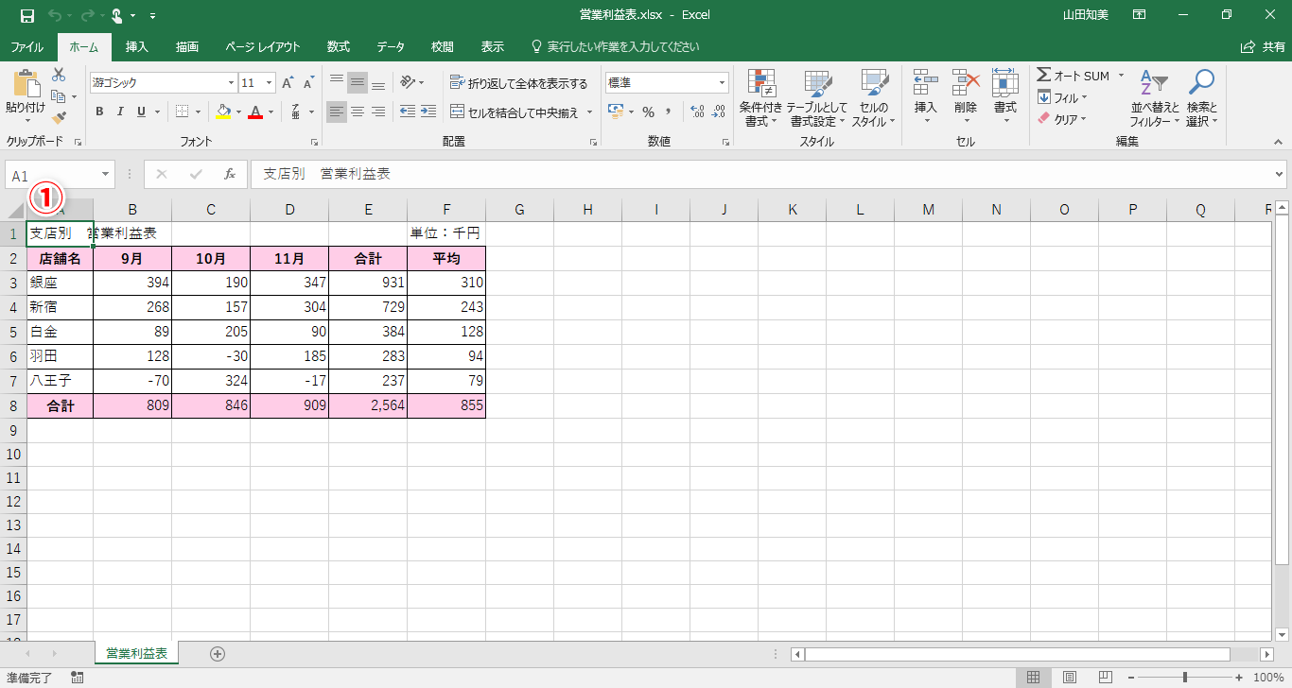
Task: Toggle center horizontal alignment
Action: tap(358, 112)
